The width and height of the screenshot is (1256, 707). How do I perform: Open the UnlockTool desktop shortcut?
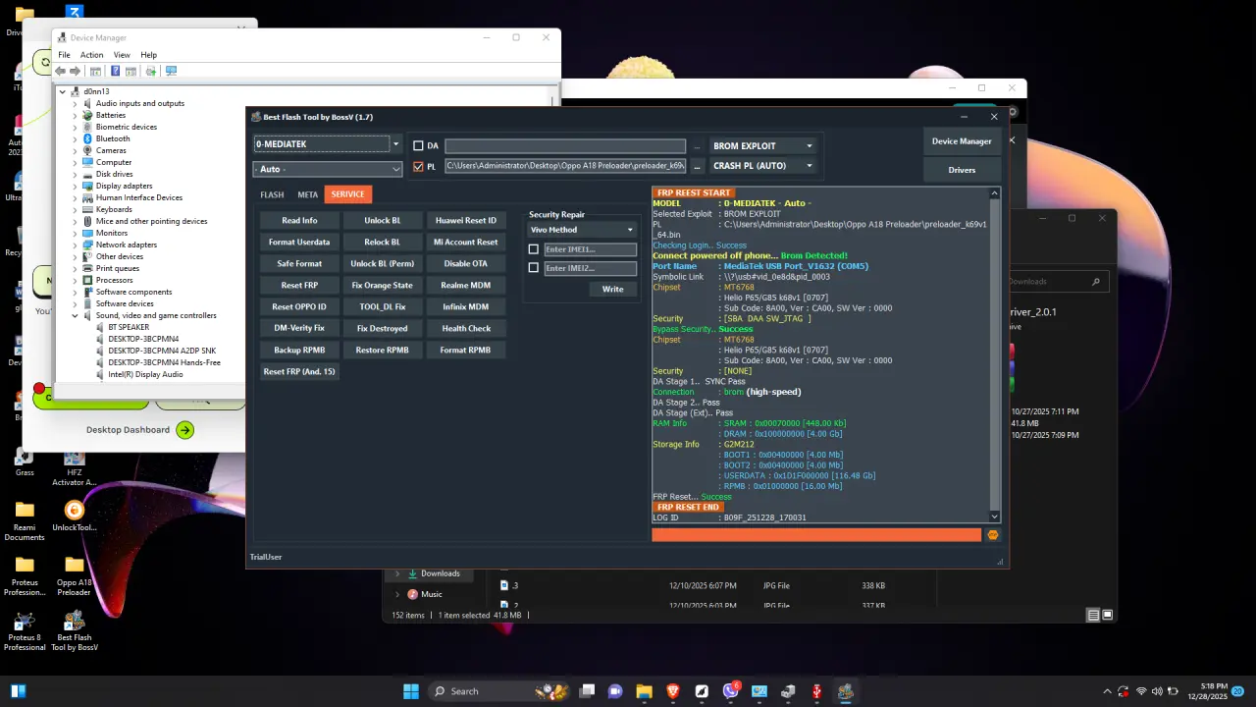(x=74, y=517)
